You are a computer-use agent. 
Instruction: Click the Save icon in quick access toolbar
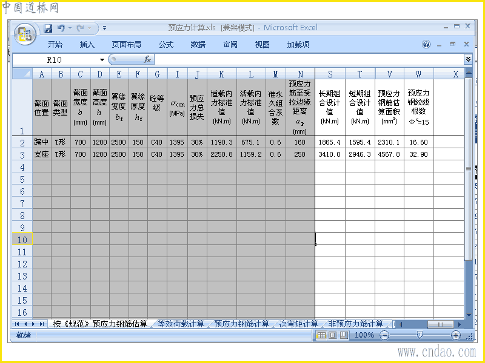pos(48,28)
